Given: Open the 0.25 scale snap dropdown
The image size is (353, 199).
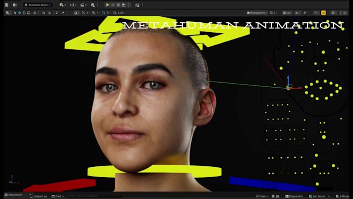Looking at the screenshot, I should coord(121,13).
